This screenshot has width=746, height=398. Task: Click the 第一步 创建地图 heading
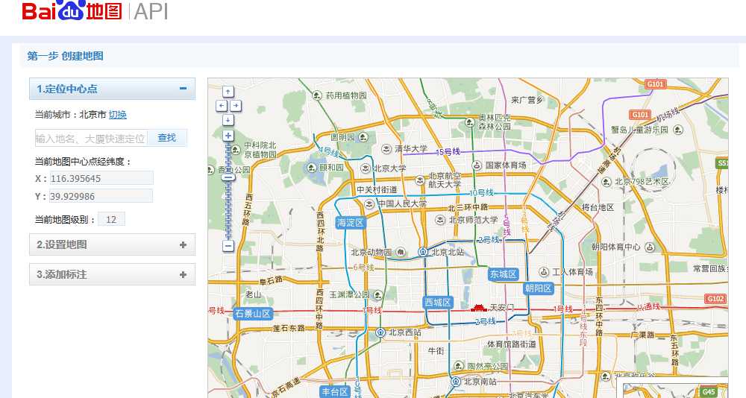(x=65, y=56)
